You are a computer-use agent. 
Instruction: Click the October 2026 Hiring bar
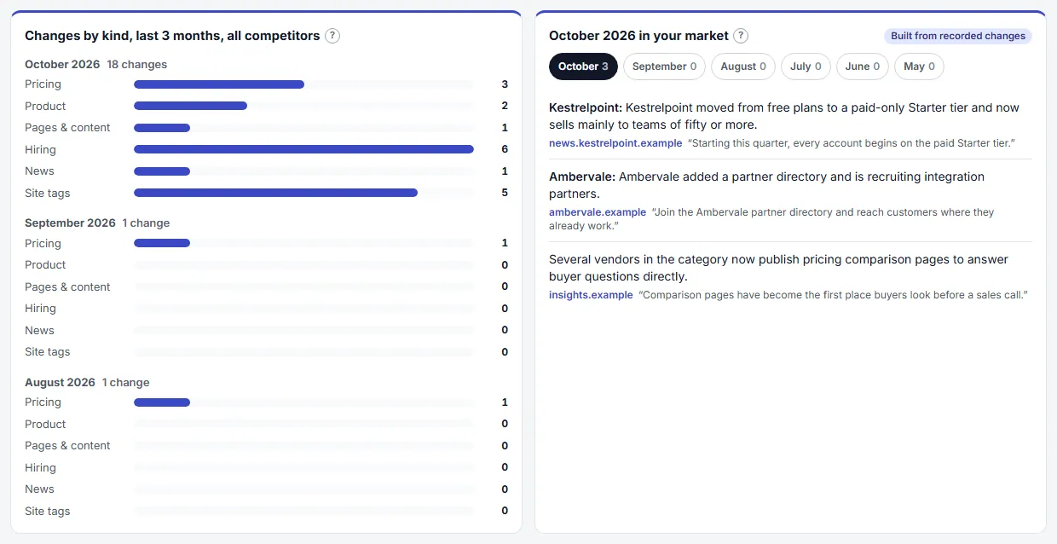[x=303, y=149]
